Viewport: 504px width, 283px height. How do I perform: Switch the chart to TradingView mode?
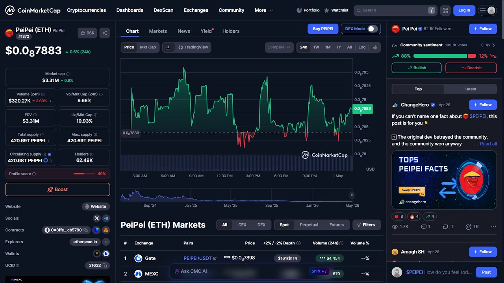click(x=193, y=47)
